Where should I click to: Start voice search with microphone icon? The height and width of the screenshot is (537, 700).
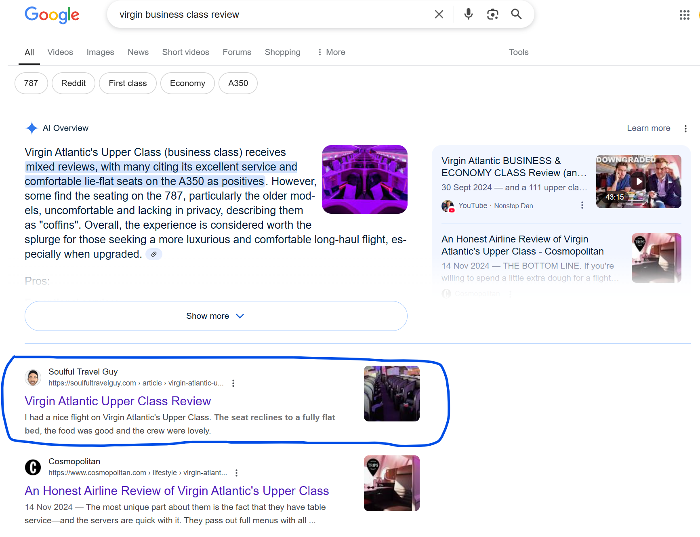[x=468, y=15]
